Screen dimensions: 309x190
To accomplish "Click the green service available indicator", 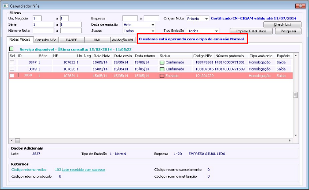I will (x=11, y=49).
